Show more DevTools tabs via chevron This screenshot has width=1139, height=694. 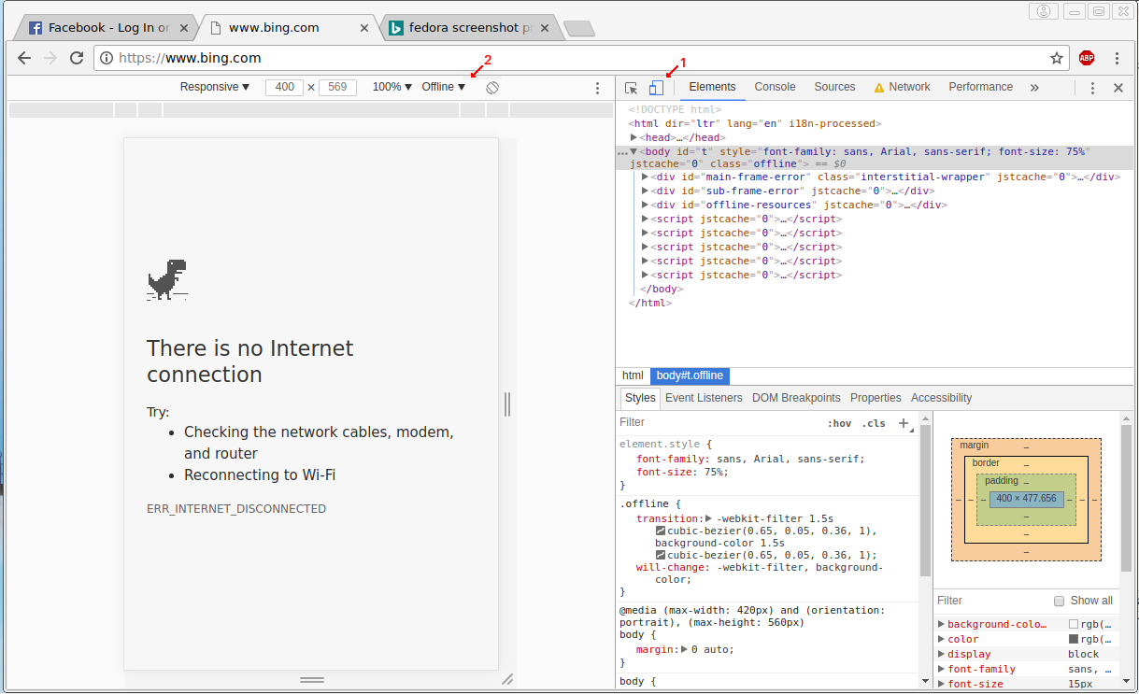click(1034, 88)
